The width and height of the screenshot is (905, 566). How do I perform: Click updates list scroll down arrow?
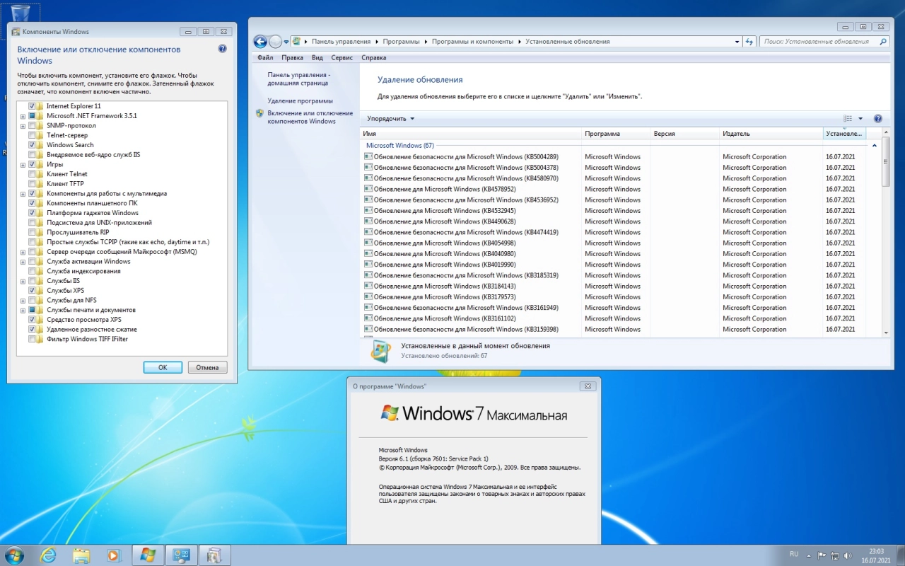tap(887, 332)
